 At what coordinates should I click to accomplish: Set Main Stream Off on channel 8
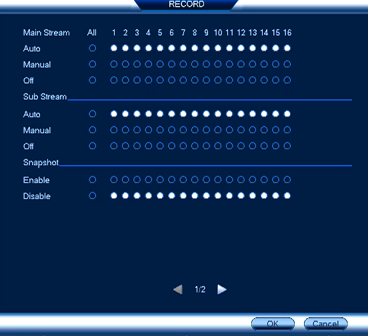(195, 80)
